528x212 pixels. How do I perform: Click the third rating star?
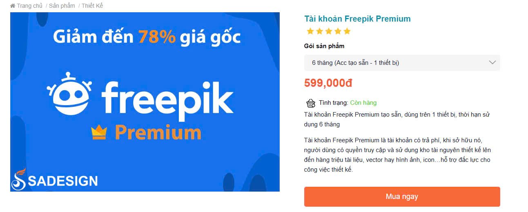click(329, 31)
